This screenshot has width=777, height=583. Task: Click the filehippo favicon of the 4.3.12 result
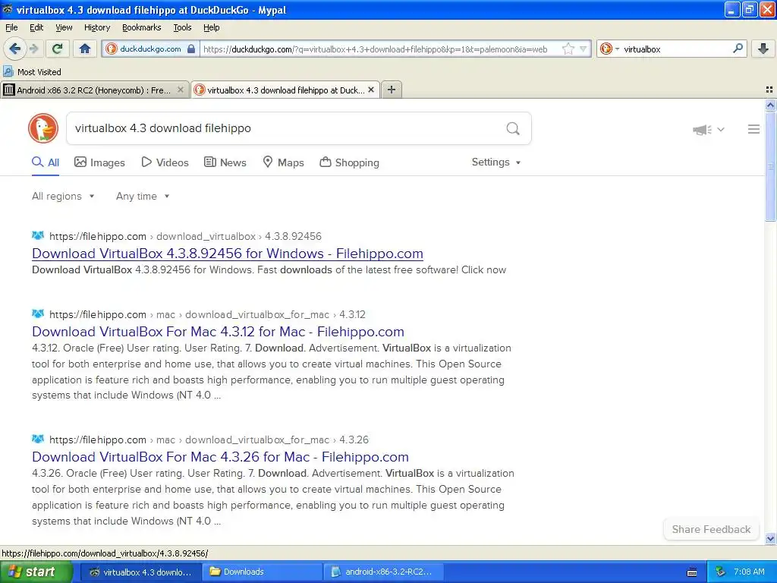click(38, 314)
